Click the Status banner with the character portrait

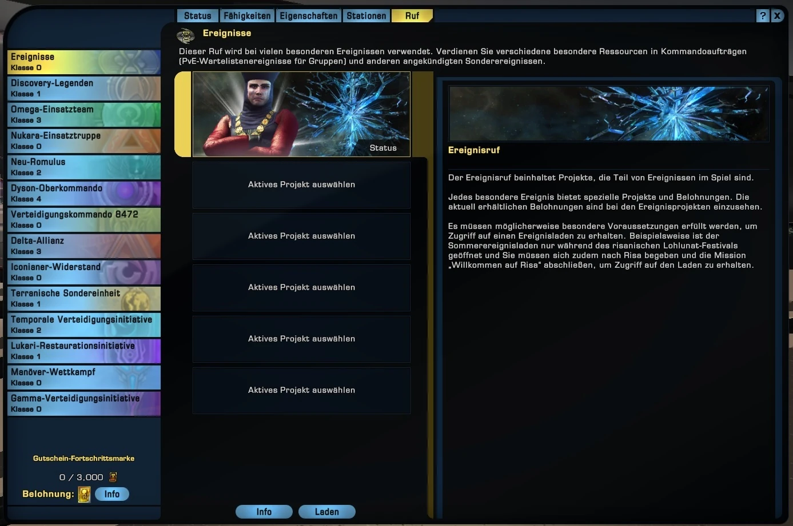(301, 114)
